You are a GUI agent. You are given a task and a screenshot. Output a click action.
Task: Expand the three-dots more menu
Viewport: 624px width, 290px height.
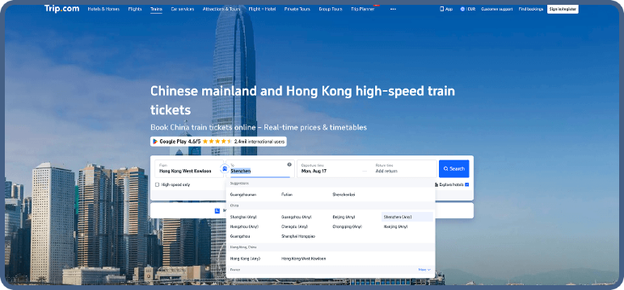(393, 9)
